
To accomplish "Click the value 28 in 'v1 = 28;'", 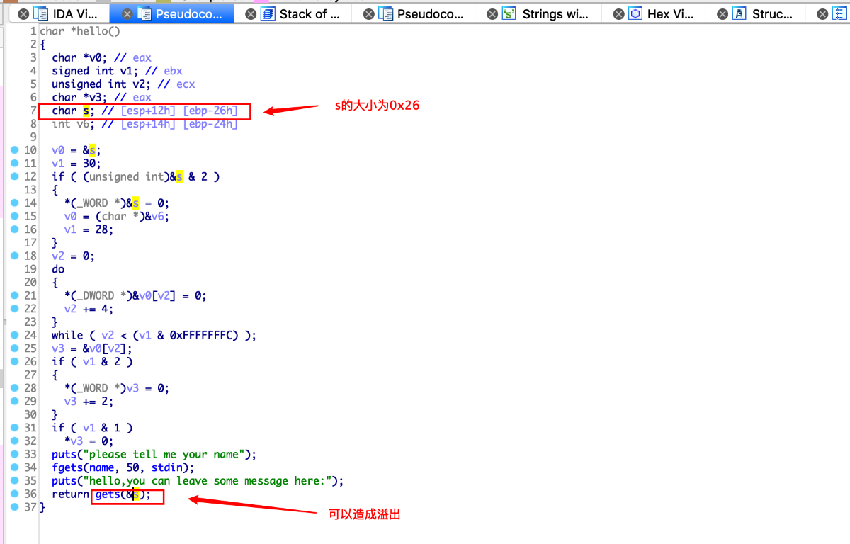I will coord(100,229).
